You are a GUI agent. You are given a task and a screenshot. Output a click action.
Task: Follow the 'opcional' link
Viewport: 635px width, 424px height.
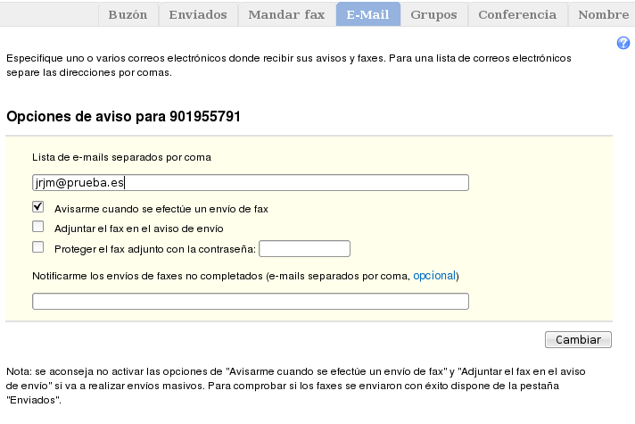click(x=433, y=276)
